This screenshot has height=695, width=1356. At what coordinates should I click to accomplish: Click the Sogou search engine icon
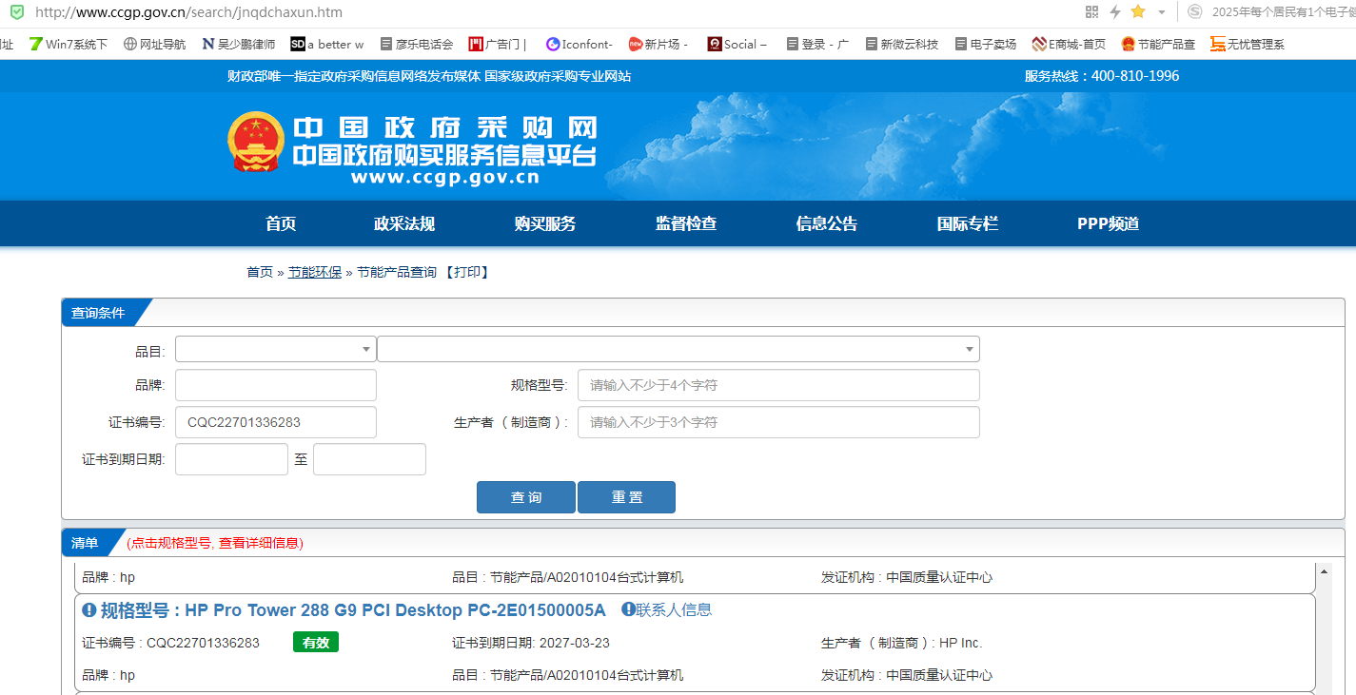coord(1194,11)
